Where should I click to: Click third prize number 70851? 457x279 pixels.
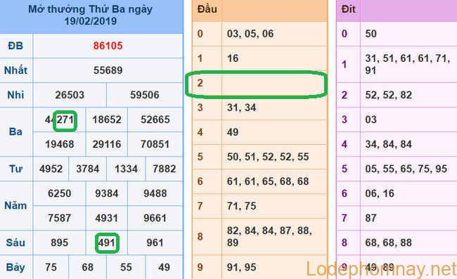coord(155,144)
